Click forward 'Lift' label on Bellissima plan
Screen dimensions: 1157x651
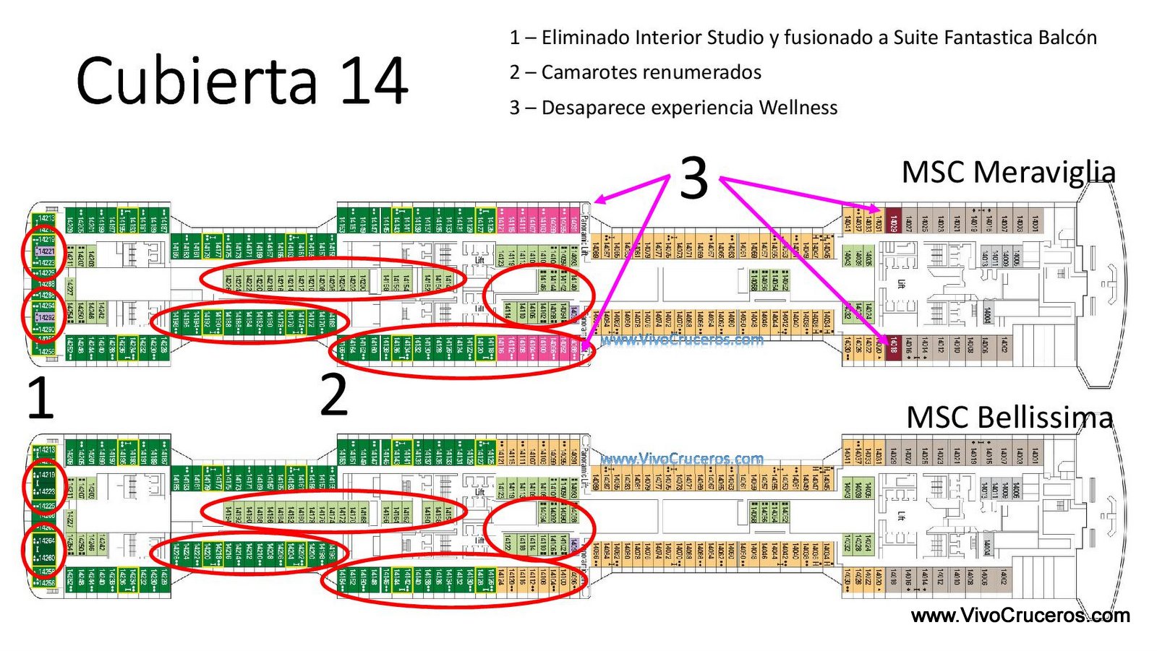pyautogui.click(x=900, y=516)
